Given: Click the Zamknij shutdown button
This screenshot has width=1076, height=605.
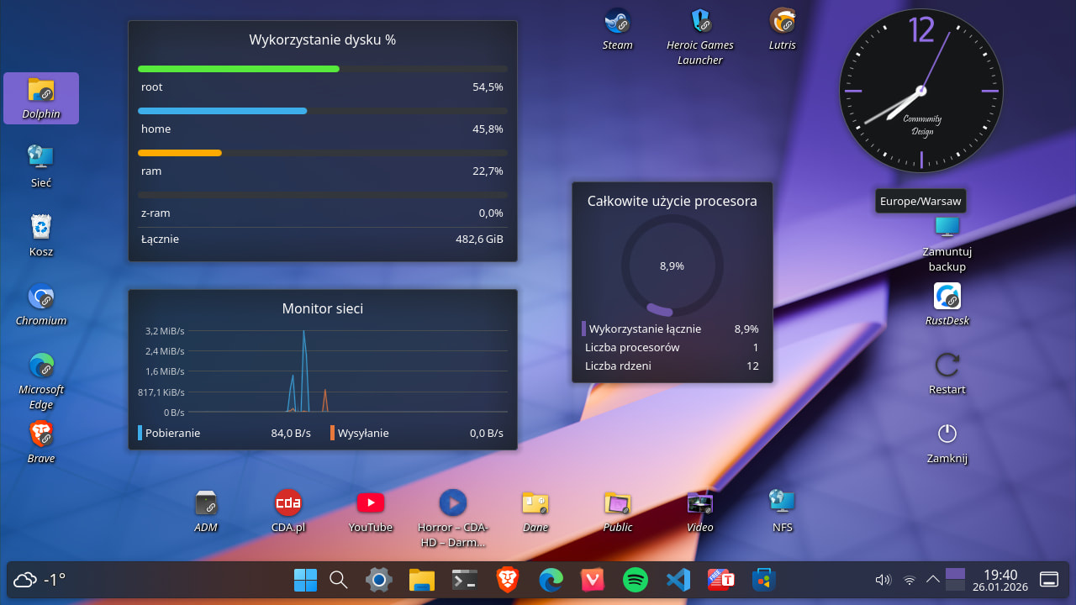Looking at the screenshot, I should [x=947, y=434].
